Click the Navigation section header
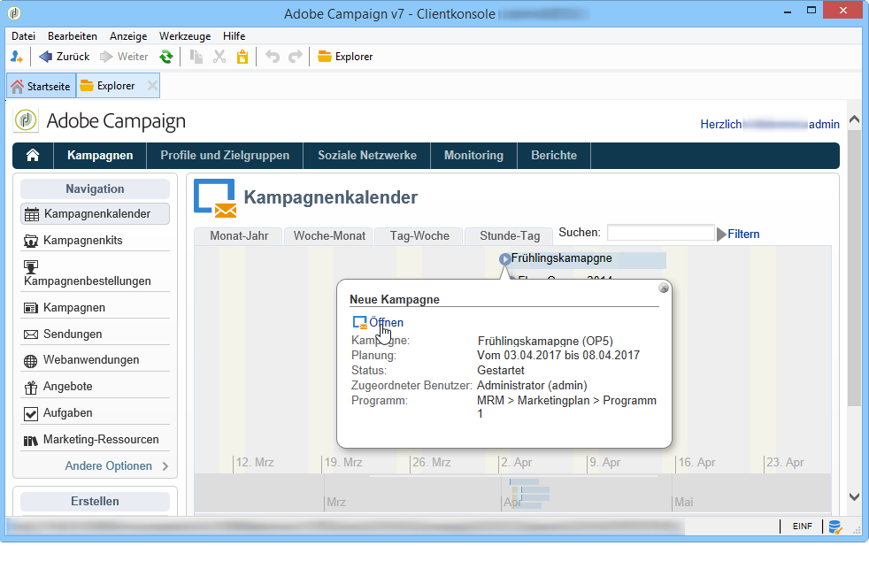This screenshot has height=569, width=869. coord(95,188)
